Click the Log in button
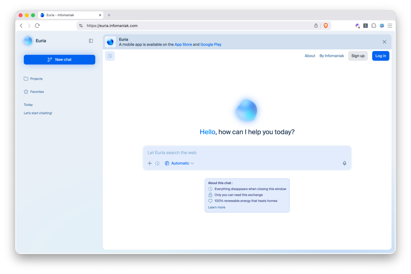This screenshot has width=411, height=274. click(x=381, y=56)
